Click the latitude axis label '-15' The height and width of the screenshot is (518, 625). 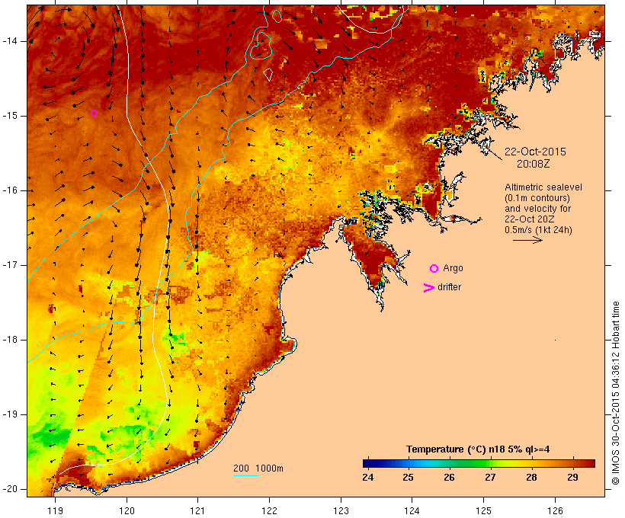(x=9, y=116)
